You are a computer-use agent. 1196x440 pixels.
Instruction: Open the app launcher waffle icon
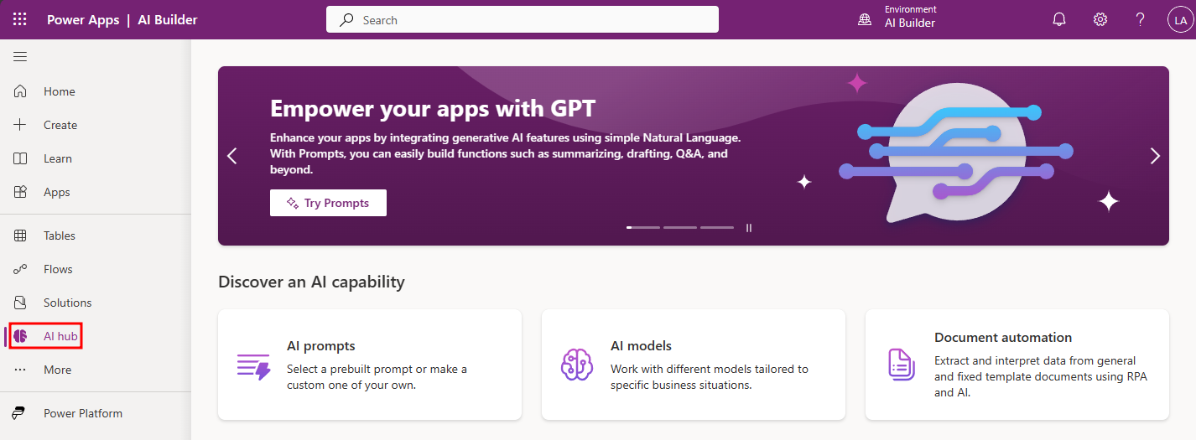(19, 19)
